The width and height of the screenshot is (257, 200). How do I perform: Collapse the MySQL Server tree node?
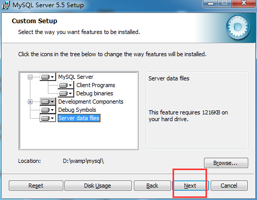[x=30, y=77]
